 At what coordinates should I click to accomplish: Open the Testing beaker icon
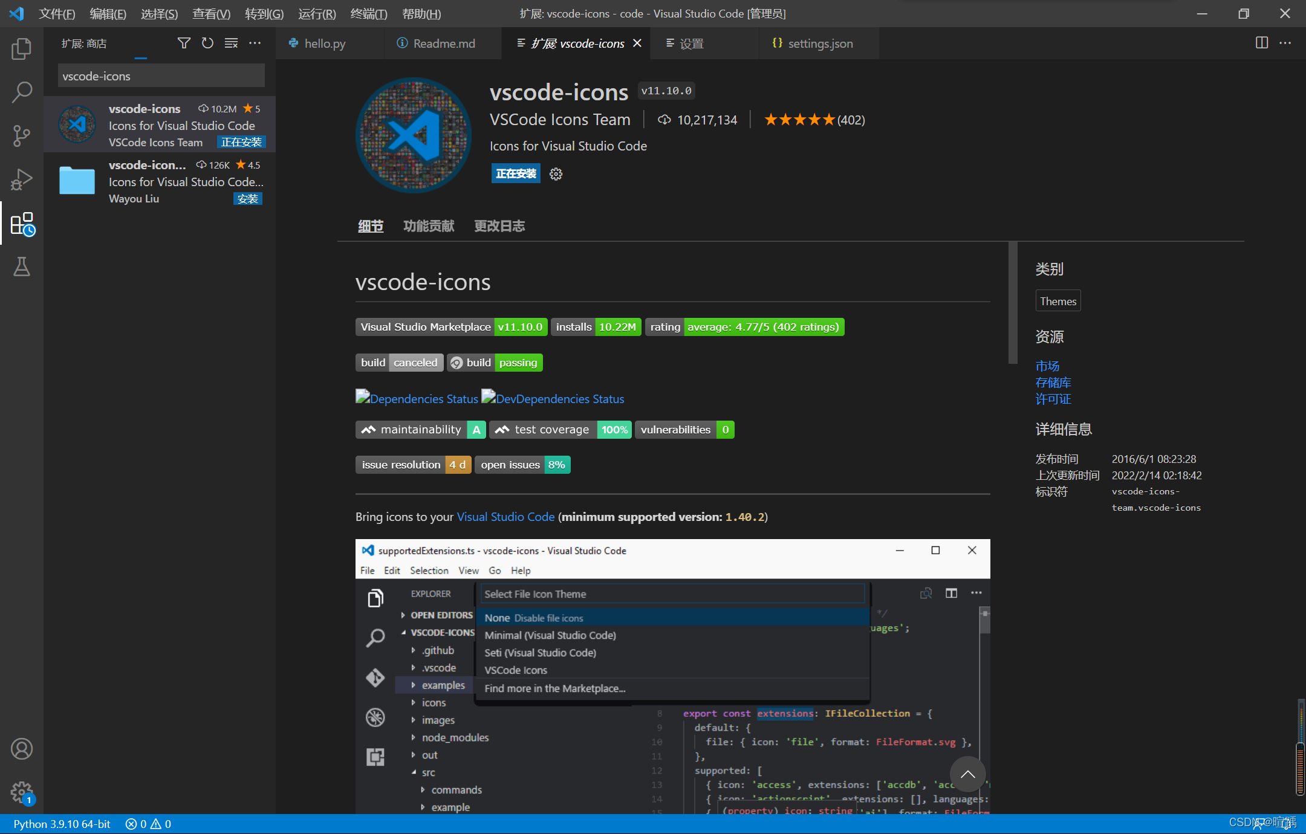(x=22, y=267)
